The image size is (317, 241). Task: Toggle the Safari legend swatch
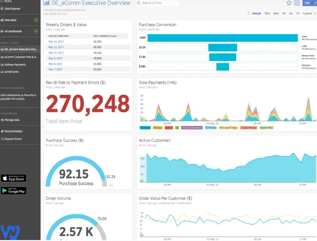tap(169, 127)
